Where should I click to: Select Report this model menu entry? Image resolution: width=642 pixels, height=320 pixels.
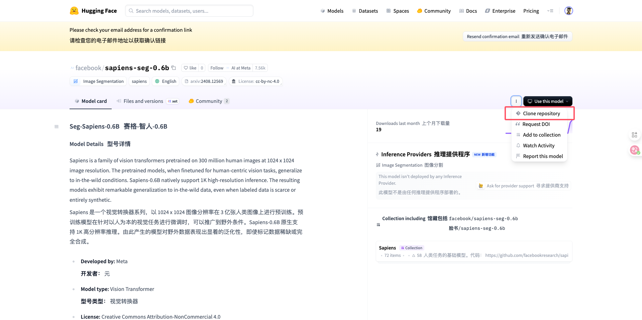click(x=539, y=156)
